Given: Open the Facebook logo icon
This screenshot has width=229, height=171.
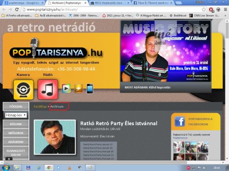Looking at the screenshot, I should pos(180,121).
